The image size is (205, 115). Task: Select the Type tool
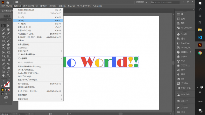point(4,37)
